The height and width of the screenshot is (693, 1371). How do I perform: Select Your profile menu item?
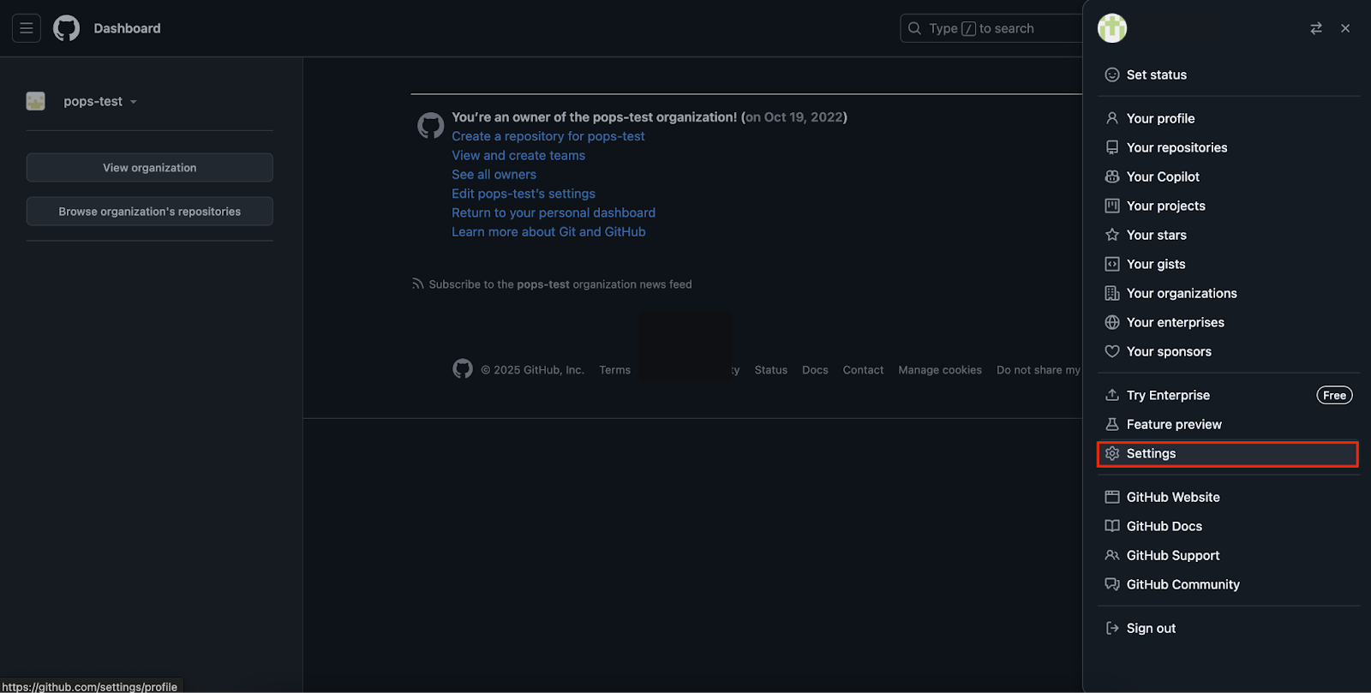(x=1228, y=118)
